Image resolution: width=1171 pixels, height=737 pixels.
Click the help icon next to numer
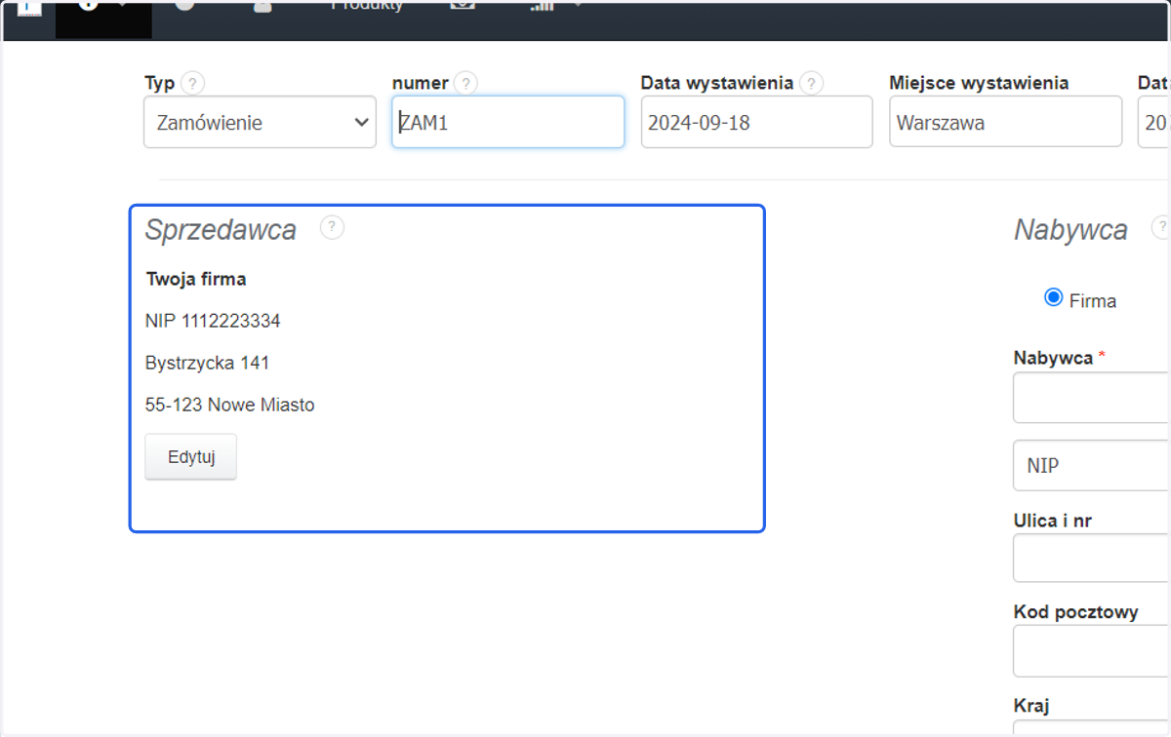point(466,83)
